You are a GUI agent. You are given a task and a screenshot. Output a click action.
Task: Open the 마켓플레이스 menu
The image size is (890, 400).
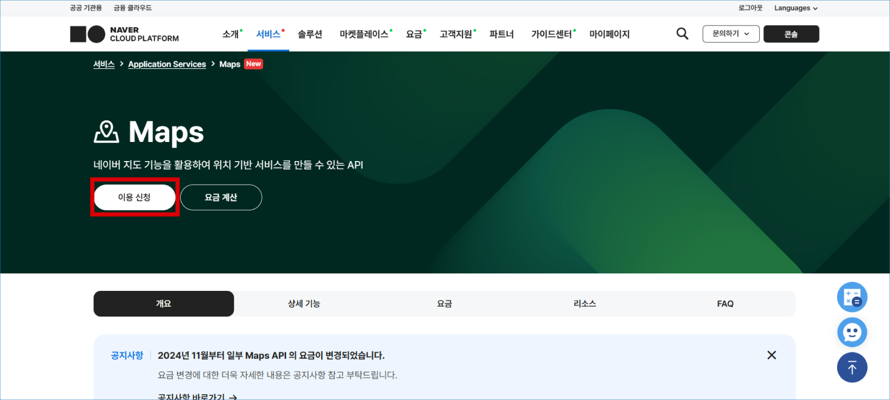click(364, 34)
